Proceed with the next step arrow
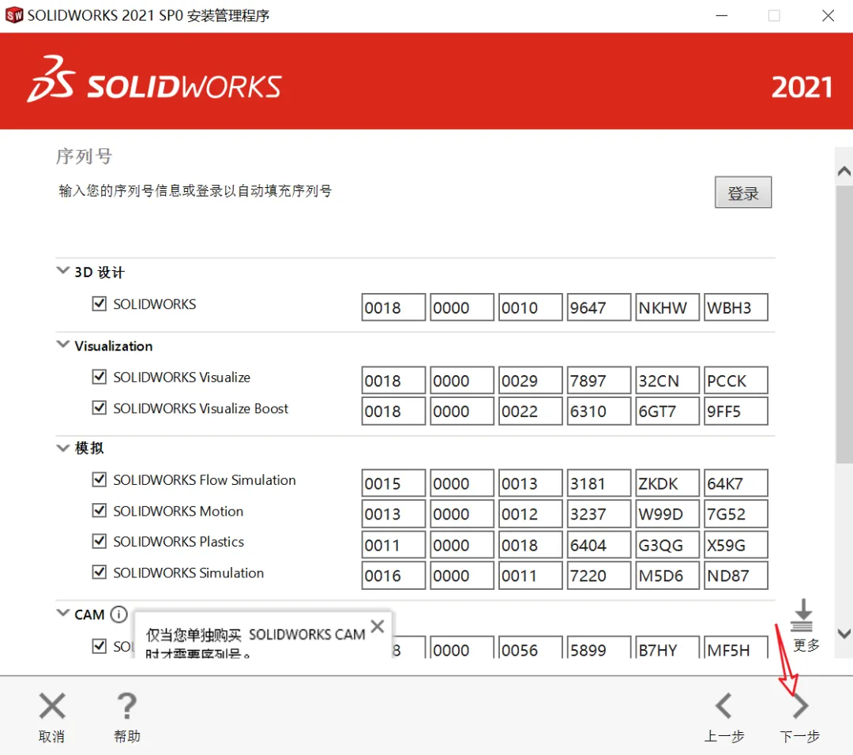853x755 pixels. tap(799, 706)
